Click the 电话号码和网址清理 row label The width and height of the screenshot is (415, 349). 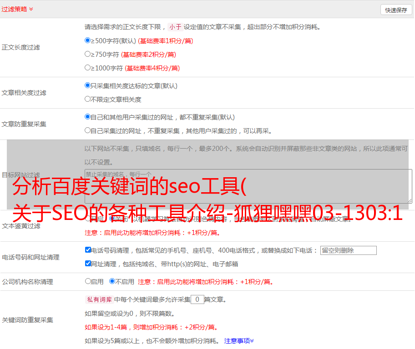(30, 257)
